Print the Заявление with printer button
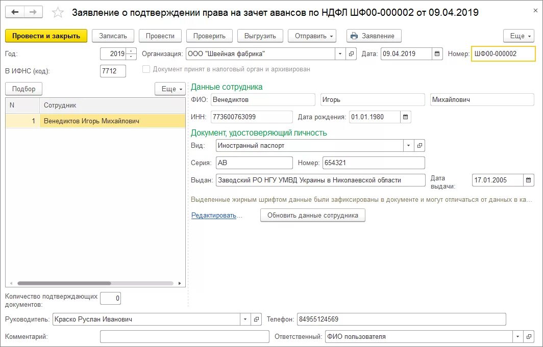 pos(374,36)
